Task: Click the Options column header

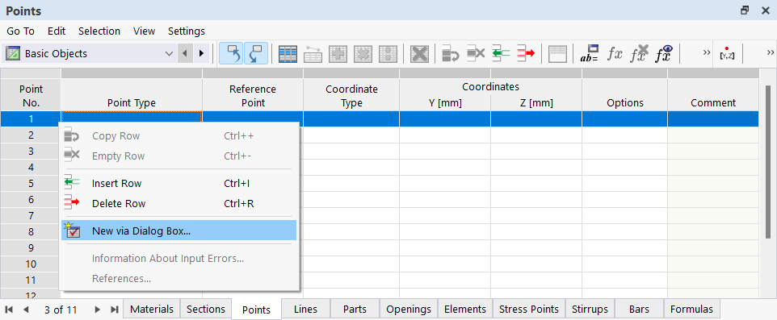Action: coord(625,95)
